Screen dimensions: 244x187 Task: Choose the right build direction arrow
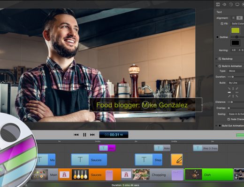coord(237,93)
